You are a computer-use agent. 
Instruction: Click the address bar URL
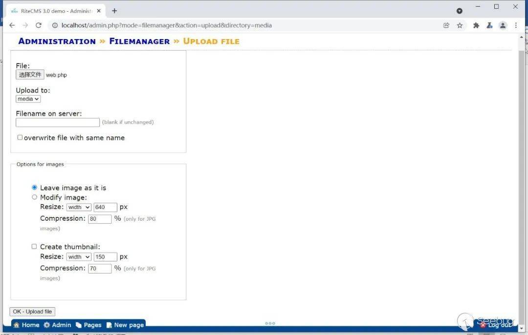[x=166, y=25]
